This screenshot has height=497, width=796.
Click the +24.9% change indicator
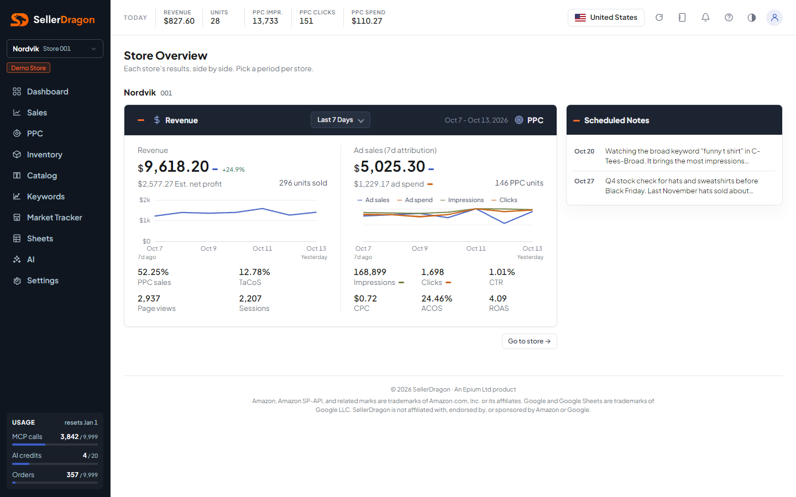point(233,170)
